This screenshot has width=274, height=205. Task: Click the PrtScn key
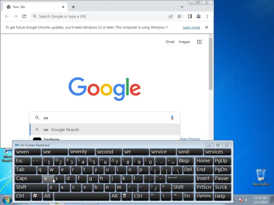204,188
